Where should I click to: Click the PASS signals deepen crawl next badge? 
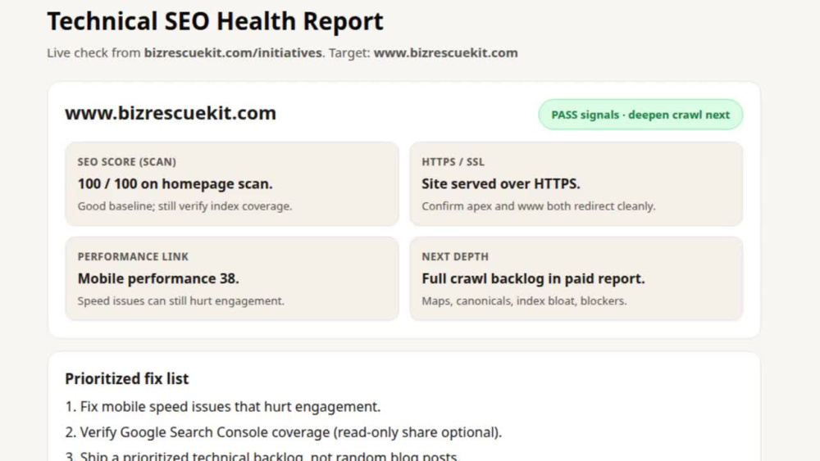(x=640, y=115)
